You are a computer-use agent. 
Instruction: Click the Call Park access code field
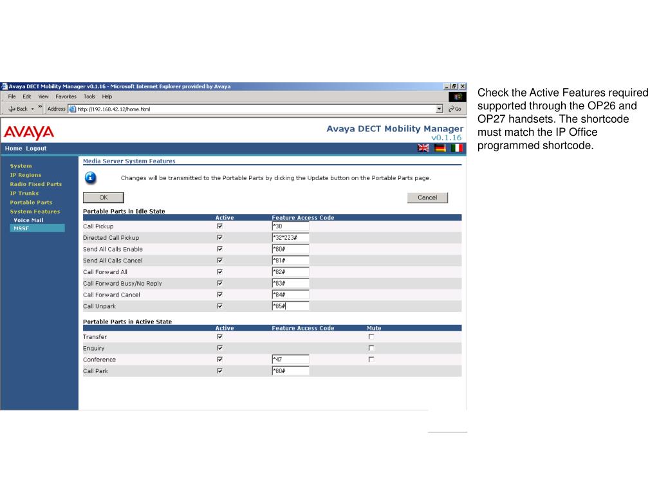click(x=290, y=370)
